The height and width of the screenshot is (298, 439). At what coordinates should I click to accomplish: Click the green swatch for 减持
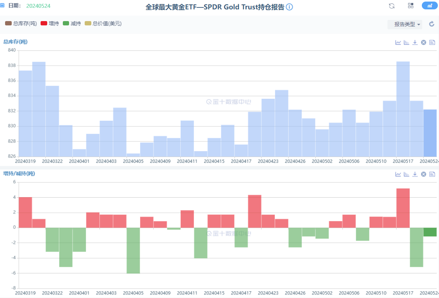click(66, 23)
